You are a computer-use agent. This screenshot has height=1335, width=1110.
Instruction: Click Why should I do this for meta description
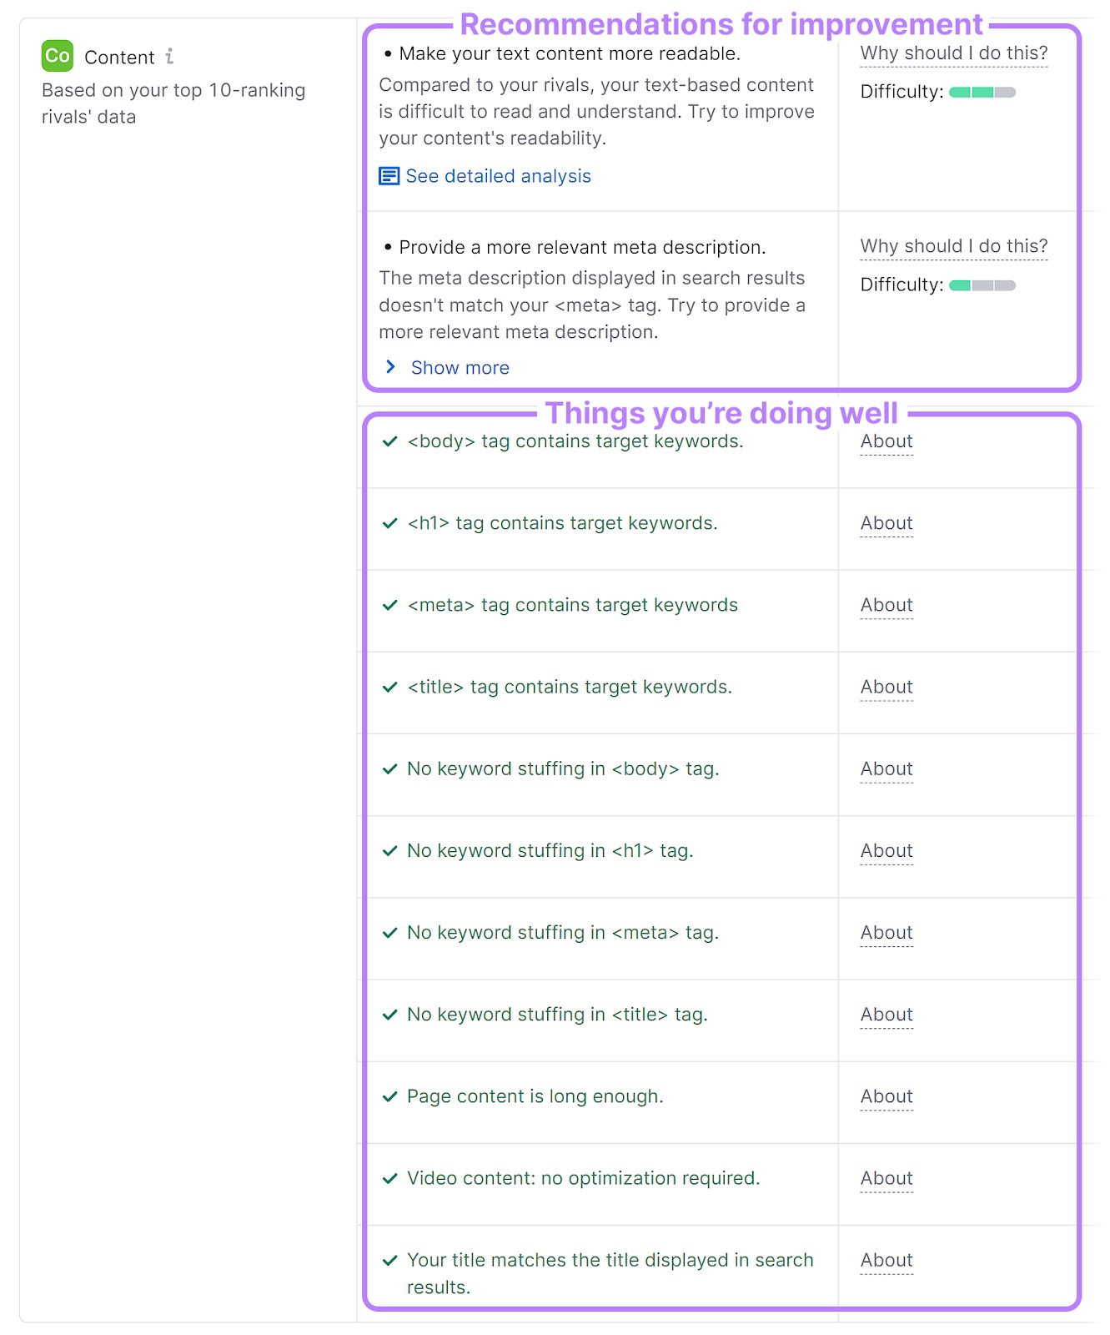(x=954, y=246)
